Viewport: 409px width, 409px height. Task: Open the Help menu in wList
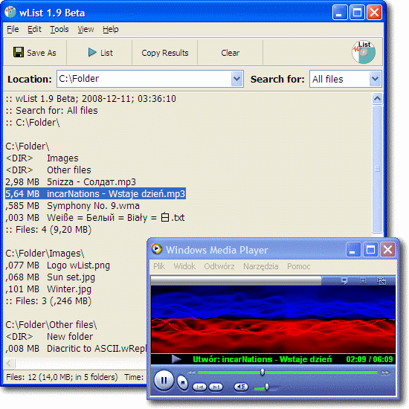coord(111,29)
